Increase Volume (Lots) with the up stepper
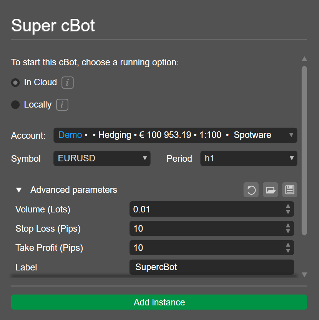Viewport: 319px width, 320px height. click(x=288, y=207)
